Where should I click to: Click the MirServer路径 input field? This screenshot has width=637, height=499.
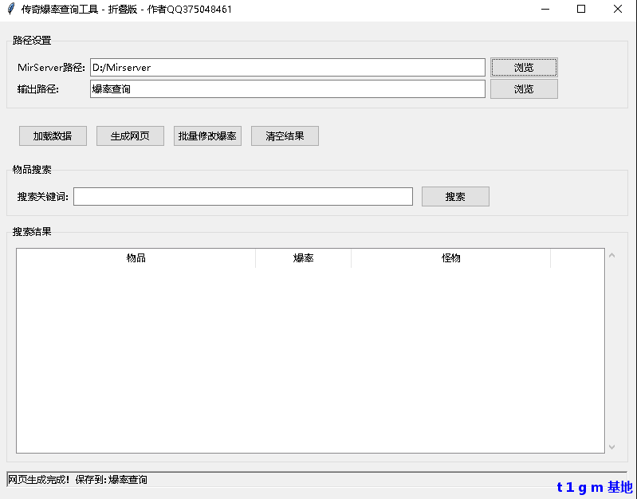287,68
